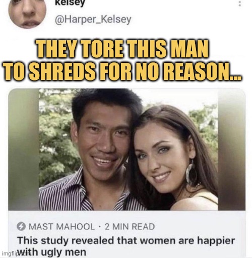
Task: Open the three-dot more options menu
Action: point(240,4)
